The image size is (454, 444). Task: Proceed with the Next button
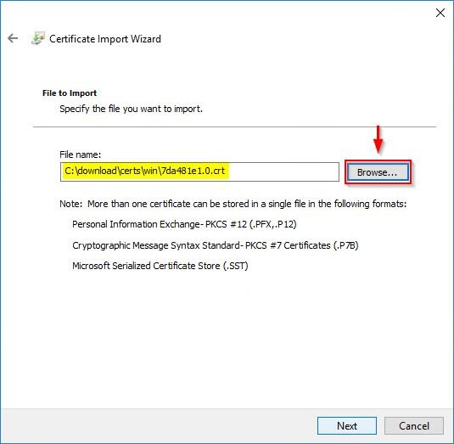point(347,426)
